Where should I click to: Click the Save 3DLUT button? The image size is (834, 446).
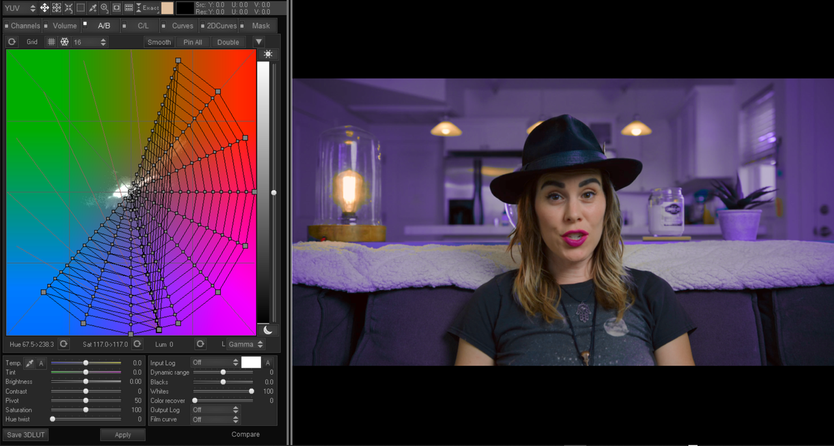[25, 435]
